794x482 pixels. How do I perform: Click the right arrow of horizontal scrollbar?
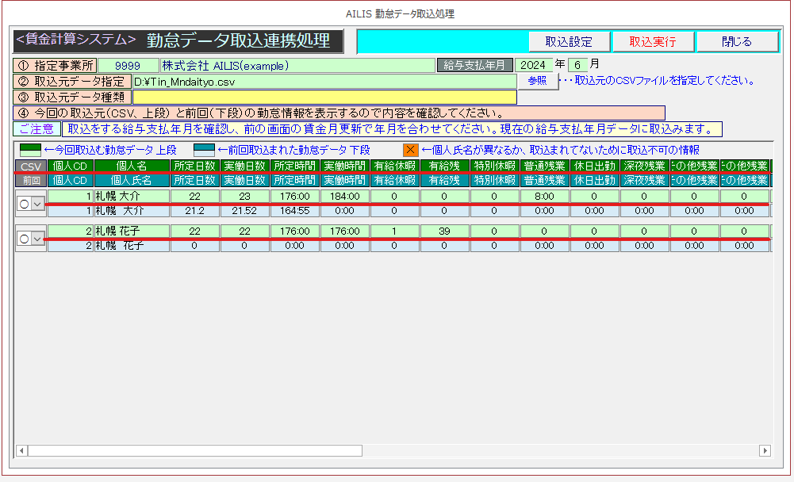coord(765,450)
